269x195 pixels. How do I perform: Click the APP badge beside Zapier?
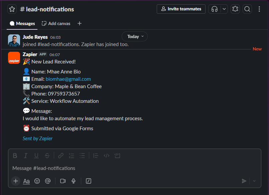pyautogui.click(x=43, y=54)
